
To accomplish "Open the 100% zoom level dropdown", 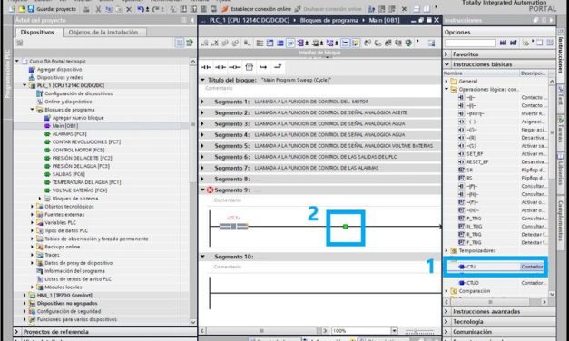I will (395, 331).
